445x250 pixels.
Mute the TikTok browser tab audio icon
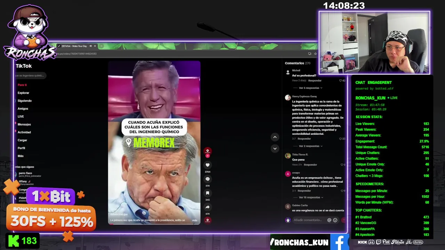coord(90,46)
